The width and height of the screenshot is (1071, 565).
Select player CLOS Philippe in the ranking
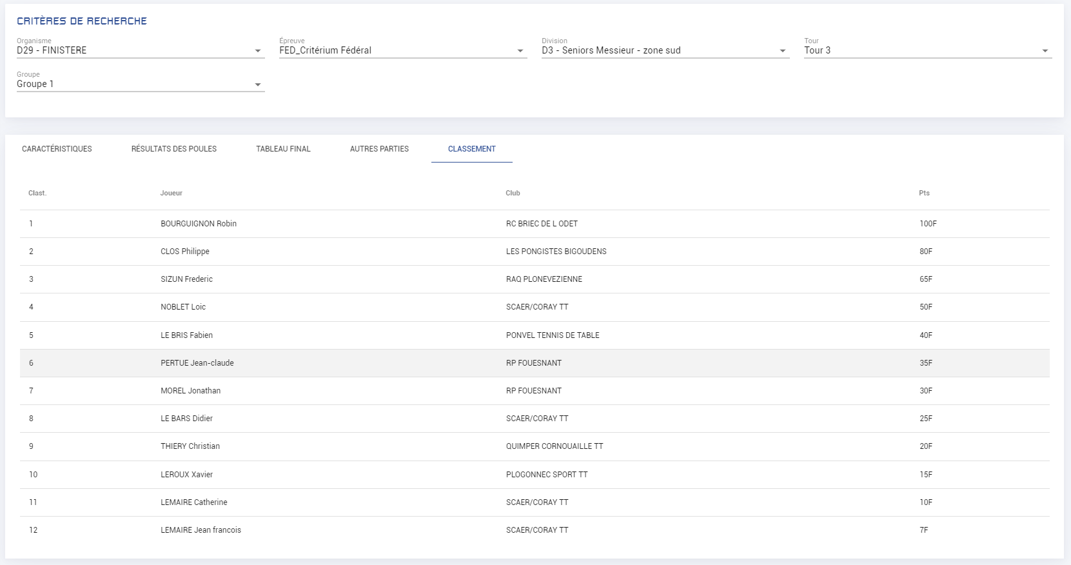pos(185,252)
